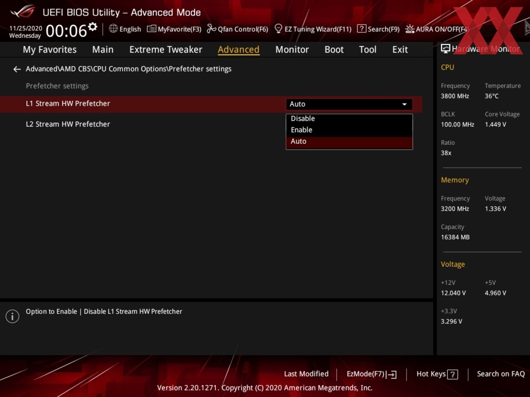Click the Memory section heading
Screen dimensions: 530x397
click(x=455, y=180)
